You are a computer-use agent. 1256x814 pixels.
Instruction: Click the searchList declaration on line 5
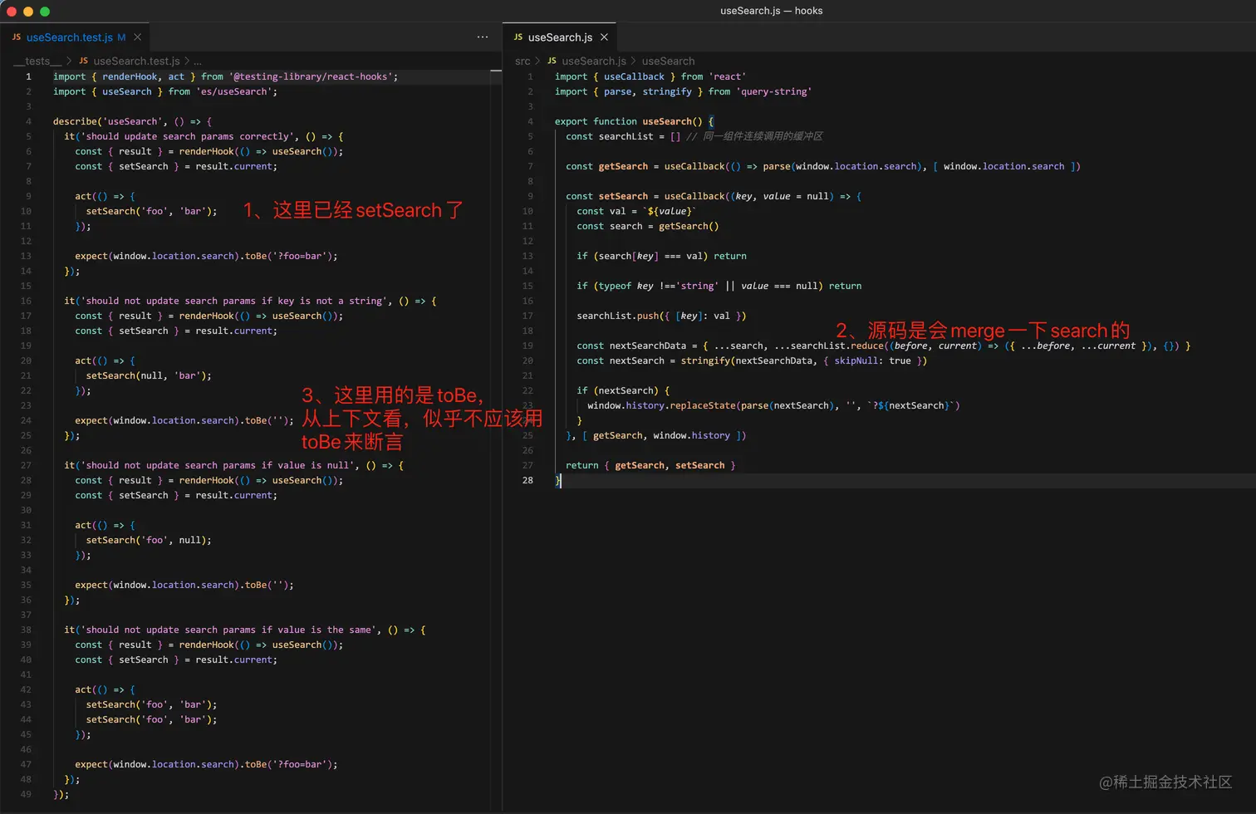point(623,136)
